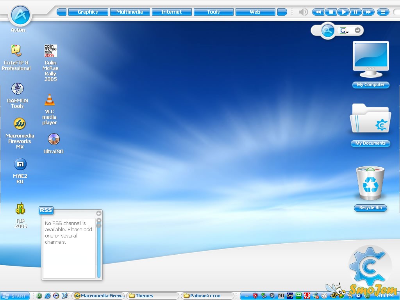Open the My Documents folder icon
400x300 pixels.
pyautogui.click(x=370, y=118)
